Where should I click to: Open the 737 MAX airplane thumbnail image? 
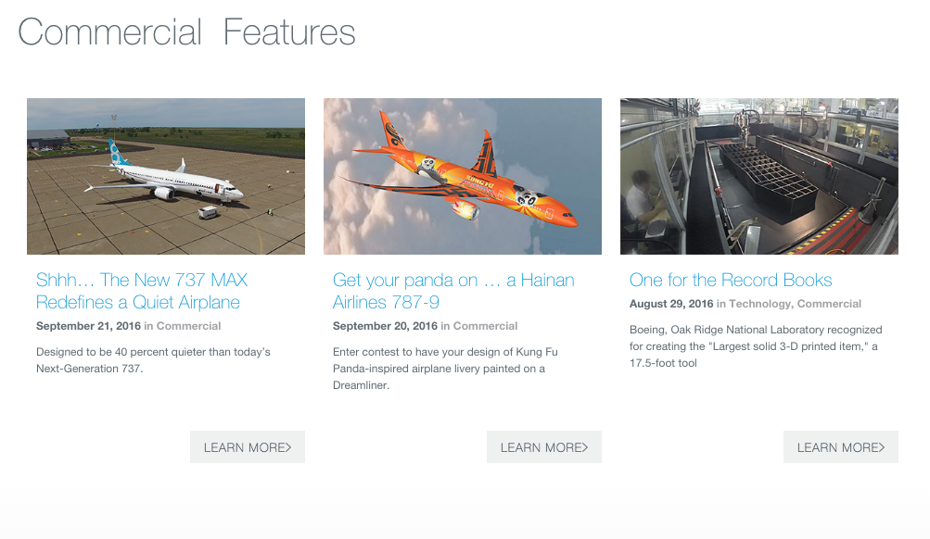[166, 177]
